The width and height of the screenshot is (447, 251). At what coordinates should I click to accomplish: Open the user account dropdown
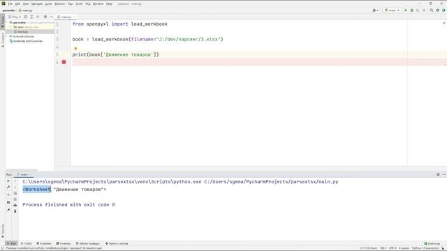pos(375,10)
